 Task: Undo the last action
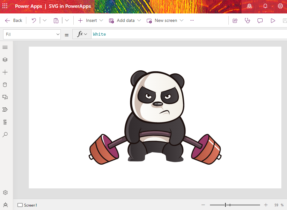pos(34,20)
